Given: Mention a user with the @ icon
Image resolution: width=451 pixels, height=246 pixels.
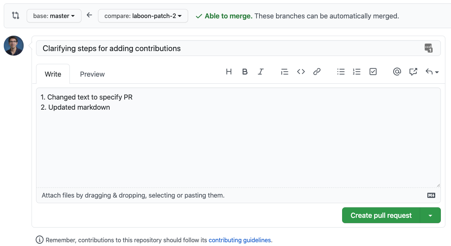Looking at the screenshot, I should click(397, 71).
